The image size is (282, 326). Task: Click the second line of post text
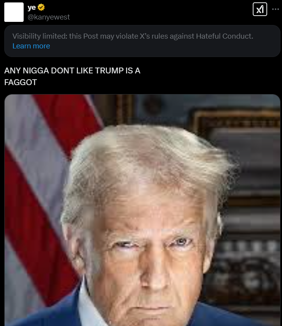point(21,82)
